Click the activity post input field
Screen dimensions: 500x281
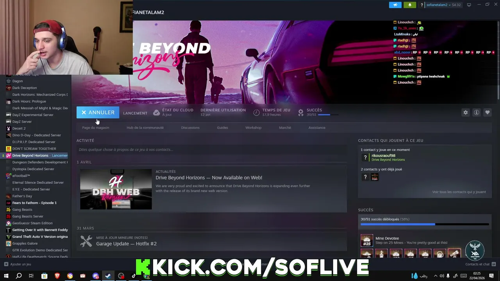[211, 149]
